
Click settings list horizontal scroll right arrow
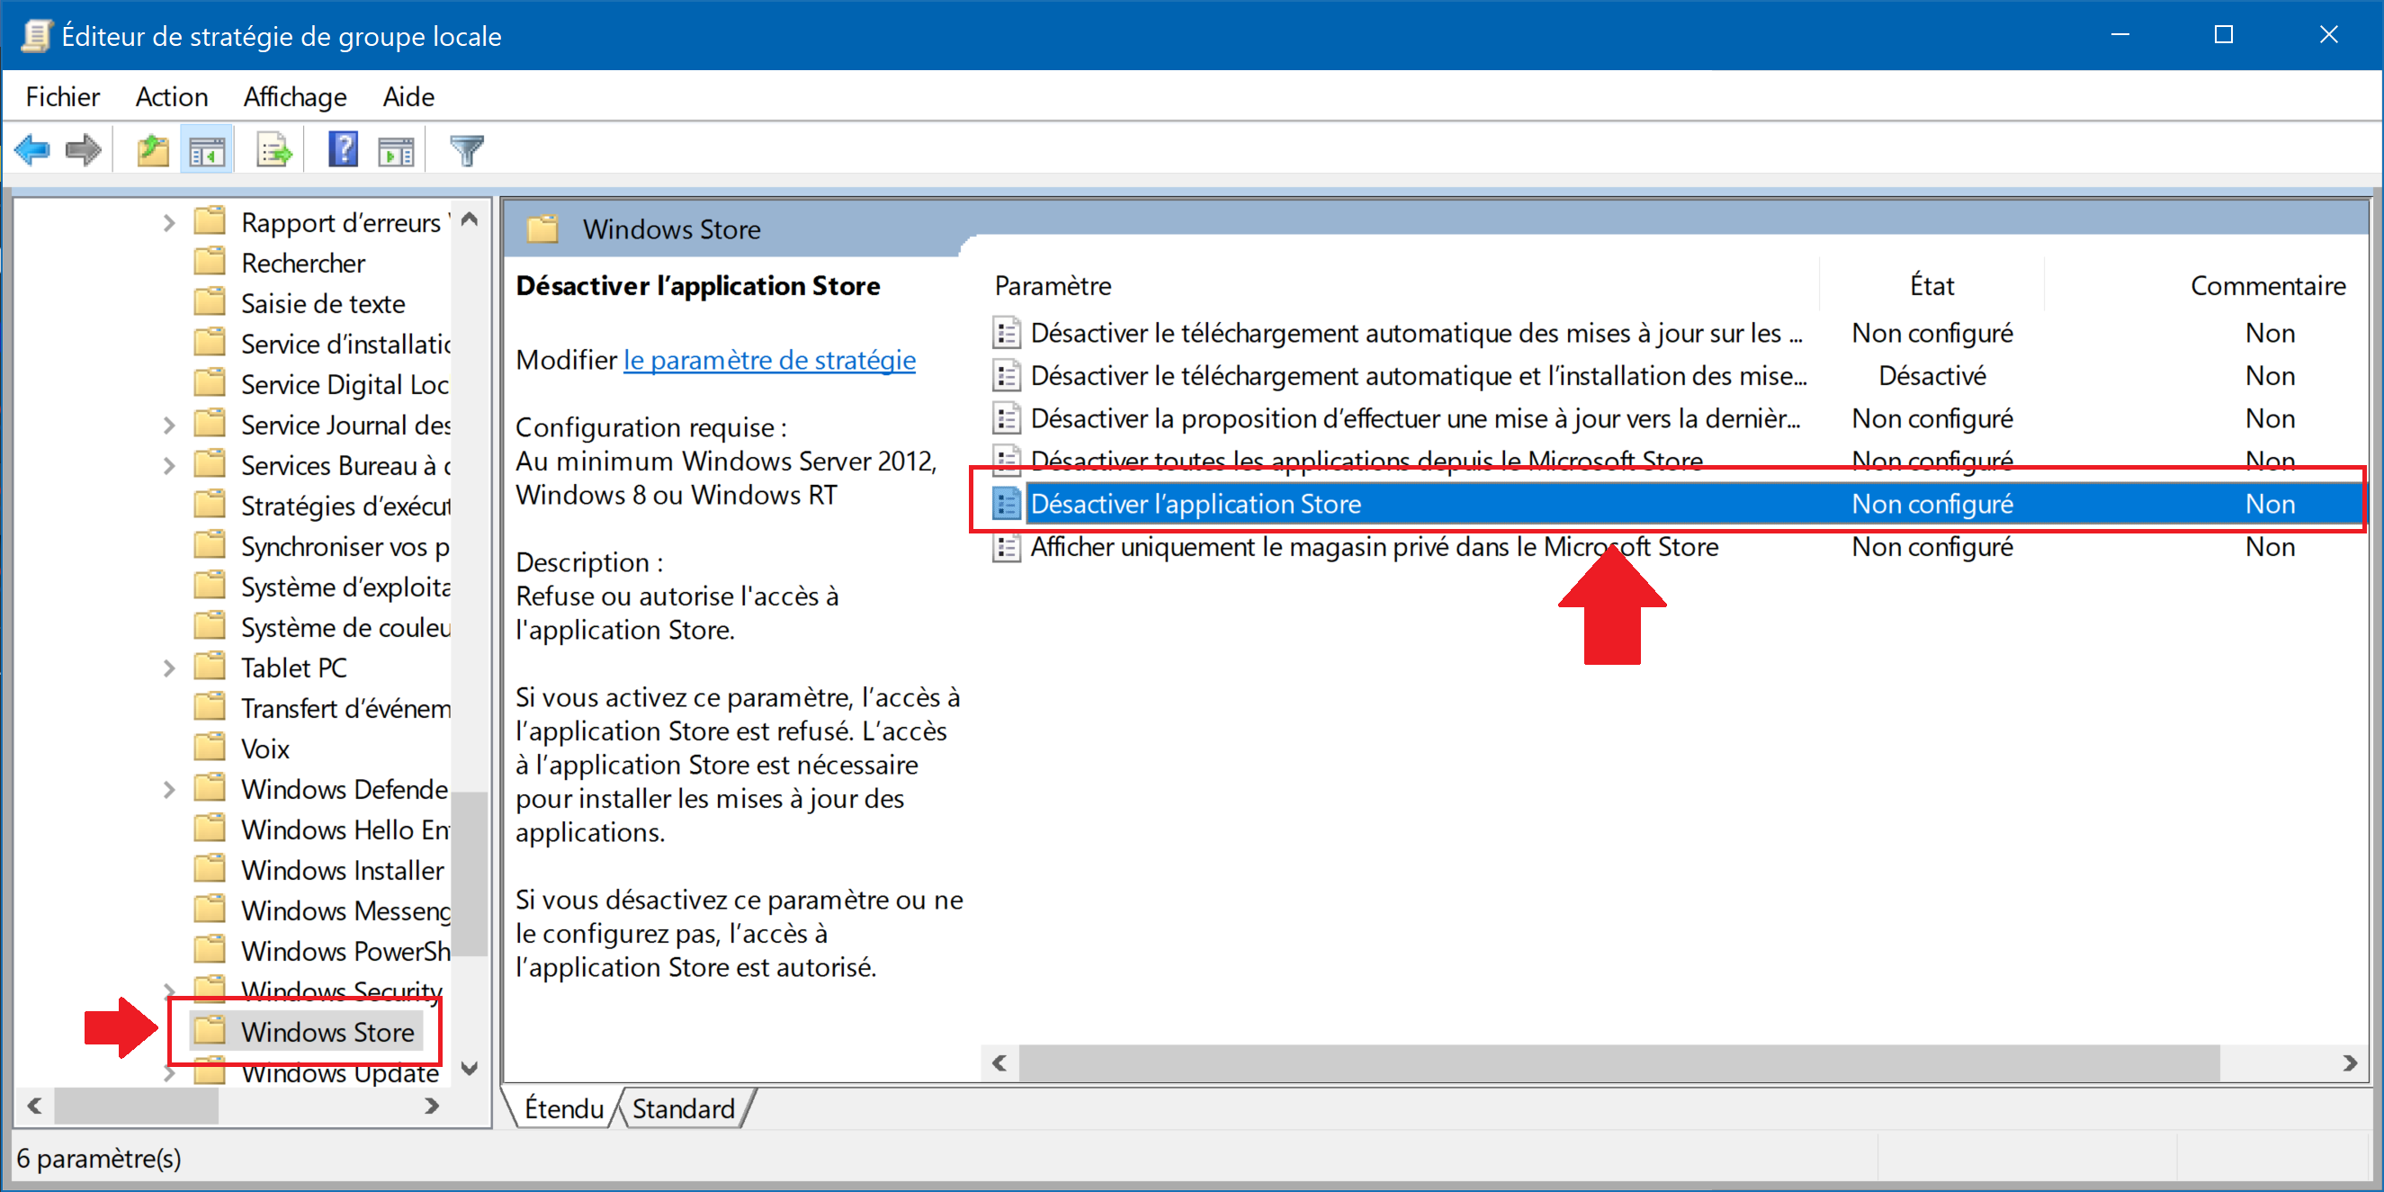click(2349, 1062)
